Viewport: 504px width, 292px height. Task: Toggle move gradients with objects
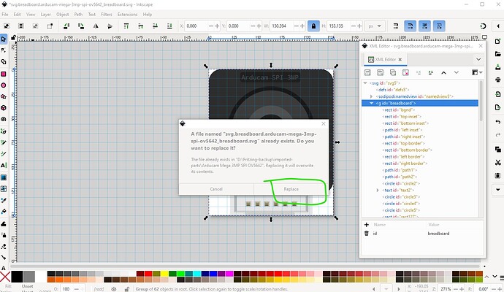[x=424, y=26]
